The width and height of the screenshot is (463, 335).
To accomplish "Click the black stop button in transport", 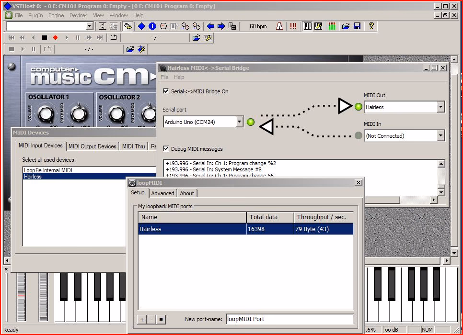I will 45,37.
